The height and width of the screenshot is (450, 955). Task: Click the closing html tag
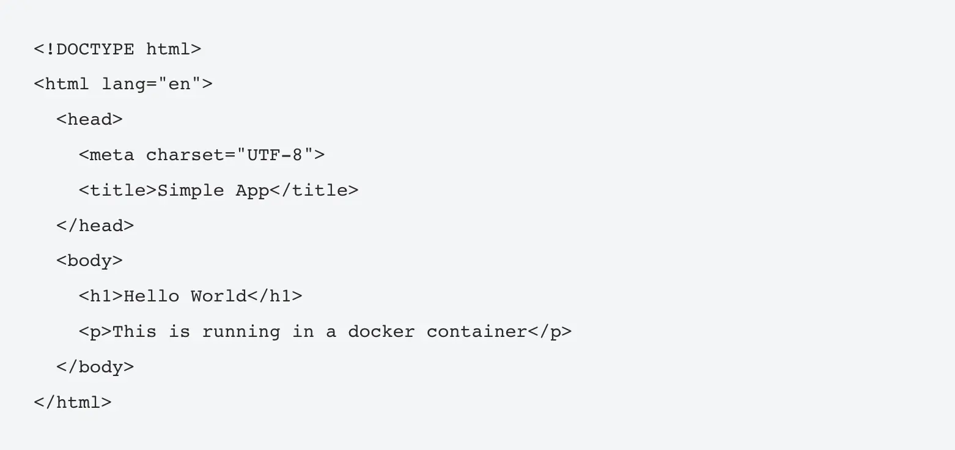click(73, 403)
